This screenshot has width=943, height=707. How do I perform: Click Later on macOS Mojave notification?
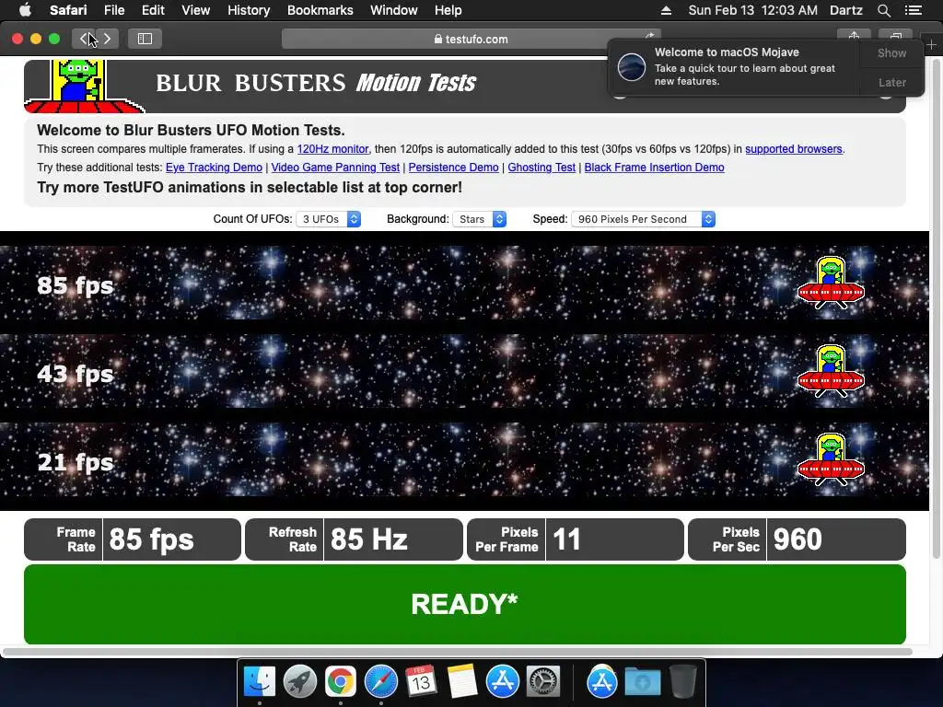(891, 82)
